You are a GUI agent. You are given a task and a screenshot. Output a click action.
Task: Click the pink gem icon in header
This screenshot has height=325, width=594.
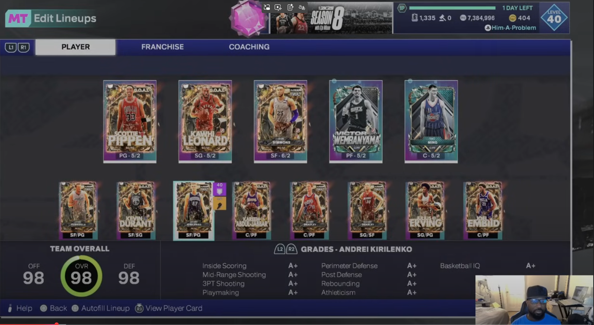click(248, 19)
